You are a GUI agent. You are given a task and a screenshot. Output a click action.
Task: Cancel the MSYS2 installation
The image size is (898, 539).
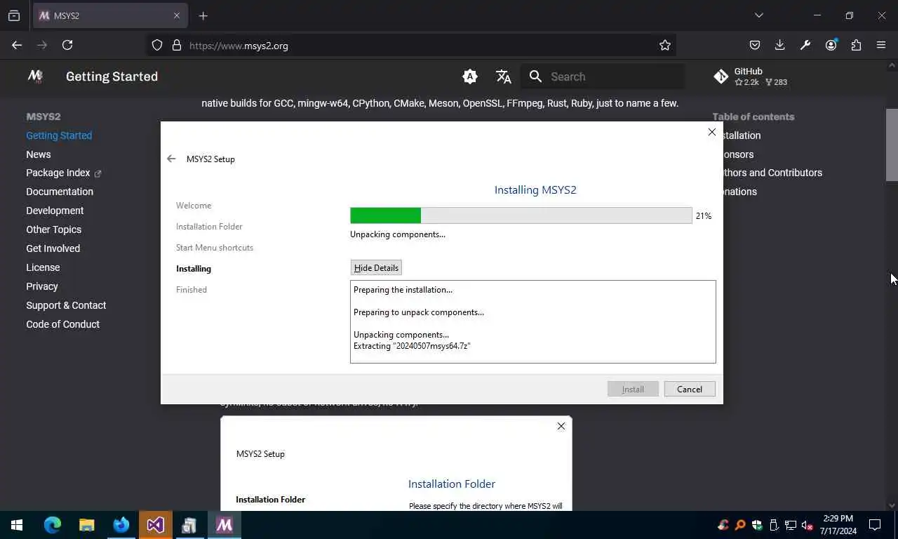(x=690, y=389)
